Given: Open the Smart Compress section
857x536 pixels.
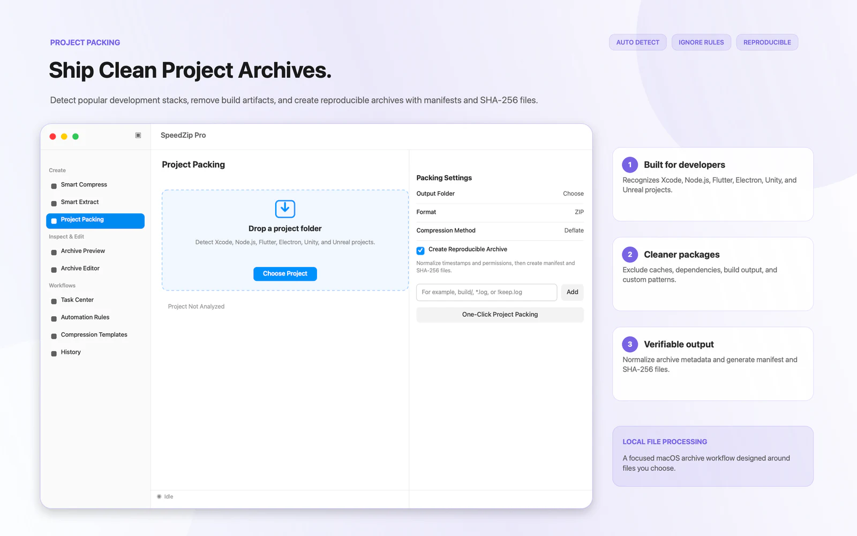Looking at the screenshot, I should click(95, 185).
